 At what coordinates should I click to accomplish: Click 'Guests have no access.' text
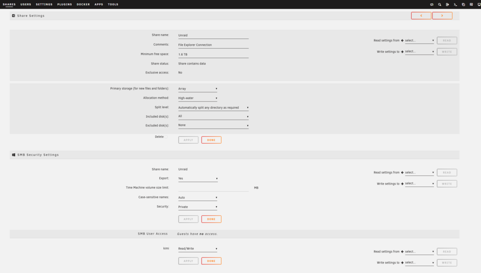click(197, 234)
